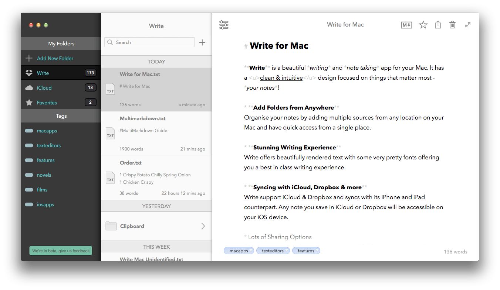Expand the Clipboard folder chevron
The height and width of the screenshot is (290, 500).
tap(203, 226)
